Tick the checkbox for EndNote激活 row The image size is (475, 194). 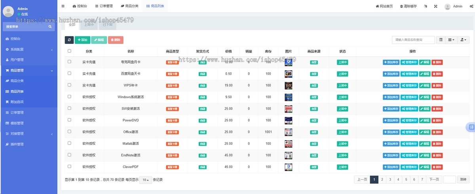(70, 155)
